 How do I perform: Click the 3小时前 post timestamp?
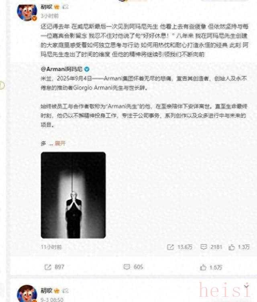(50, 16)
